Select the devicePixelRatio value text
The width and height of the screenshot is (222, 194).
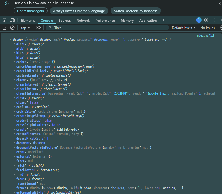point(48,139)
